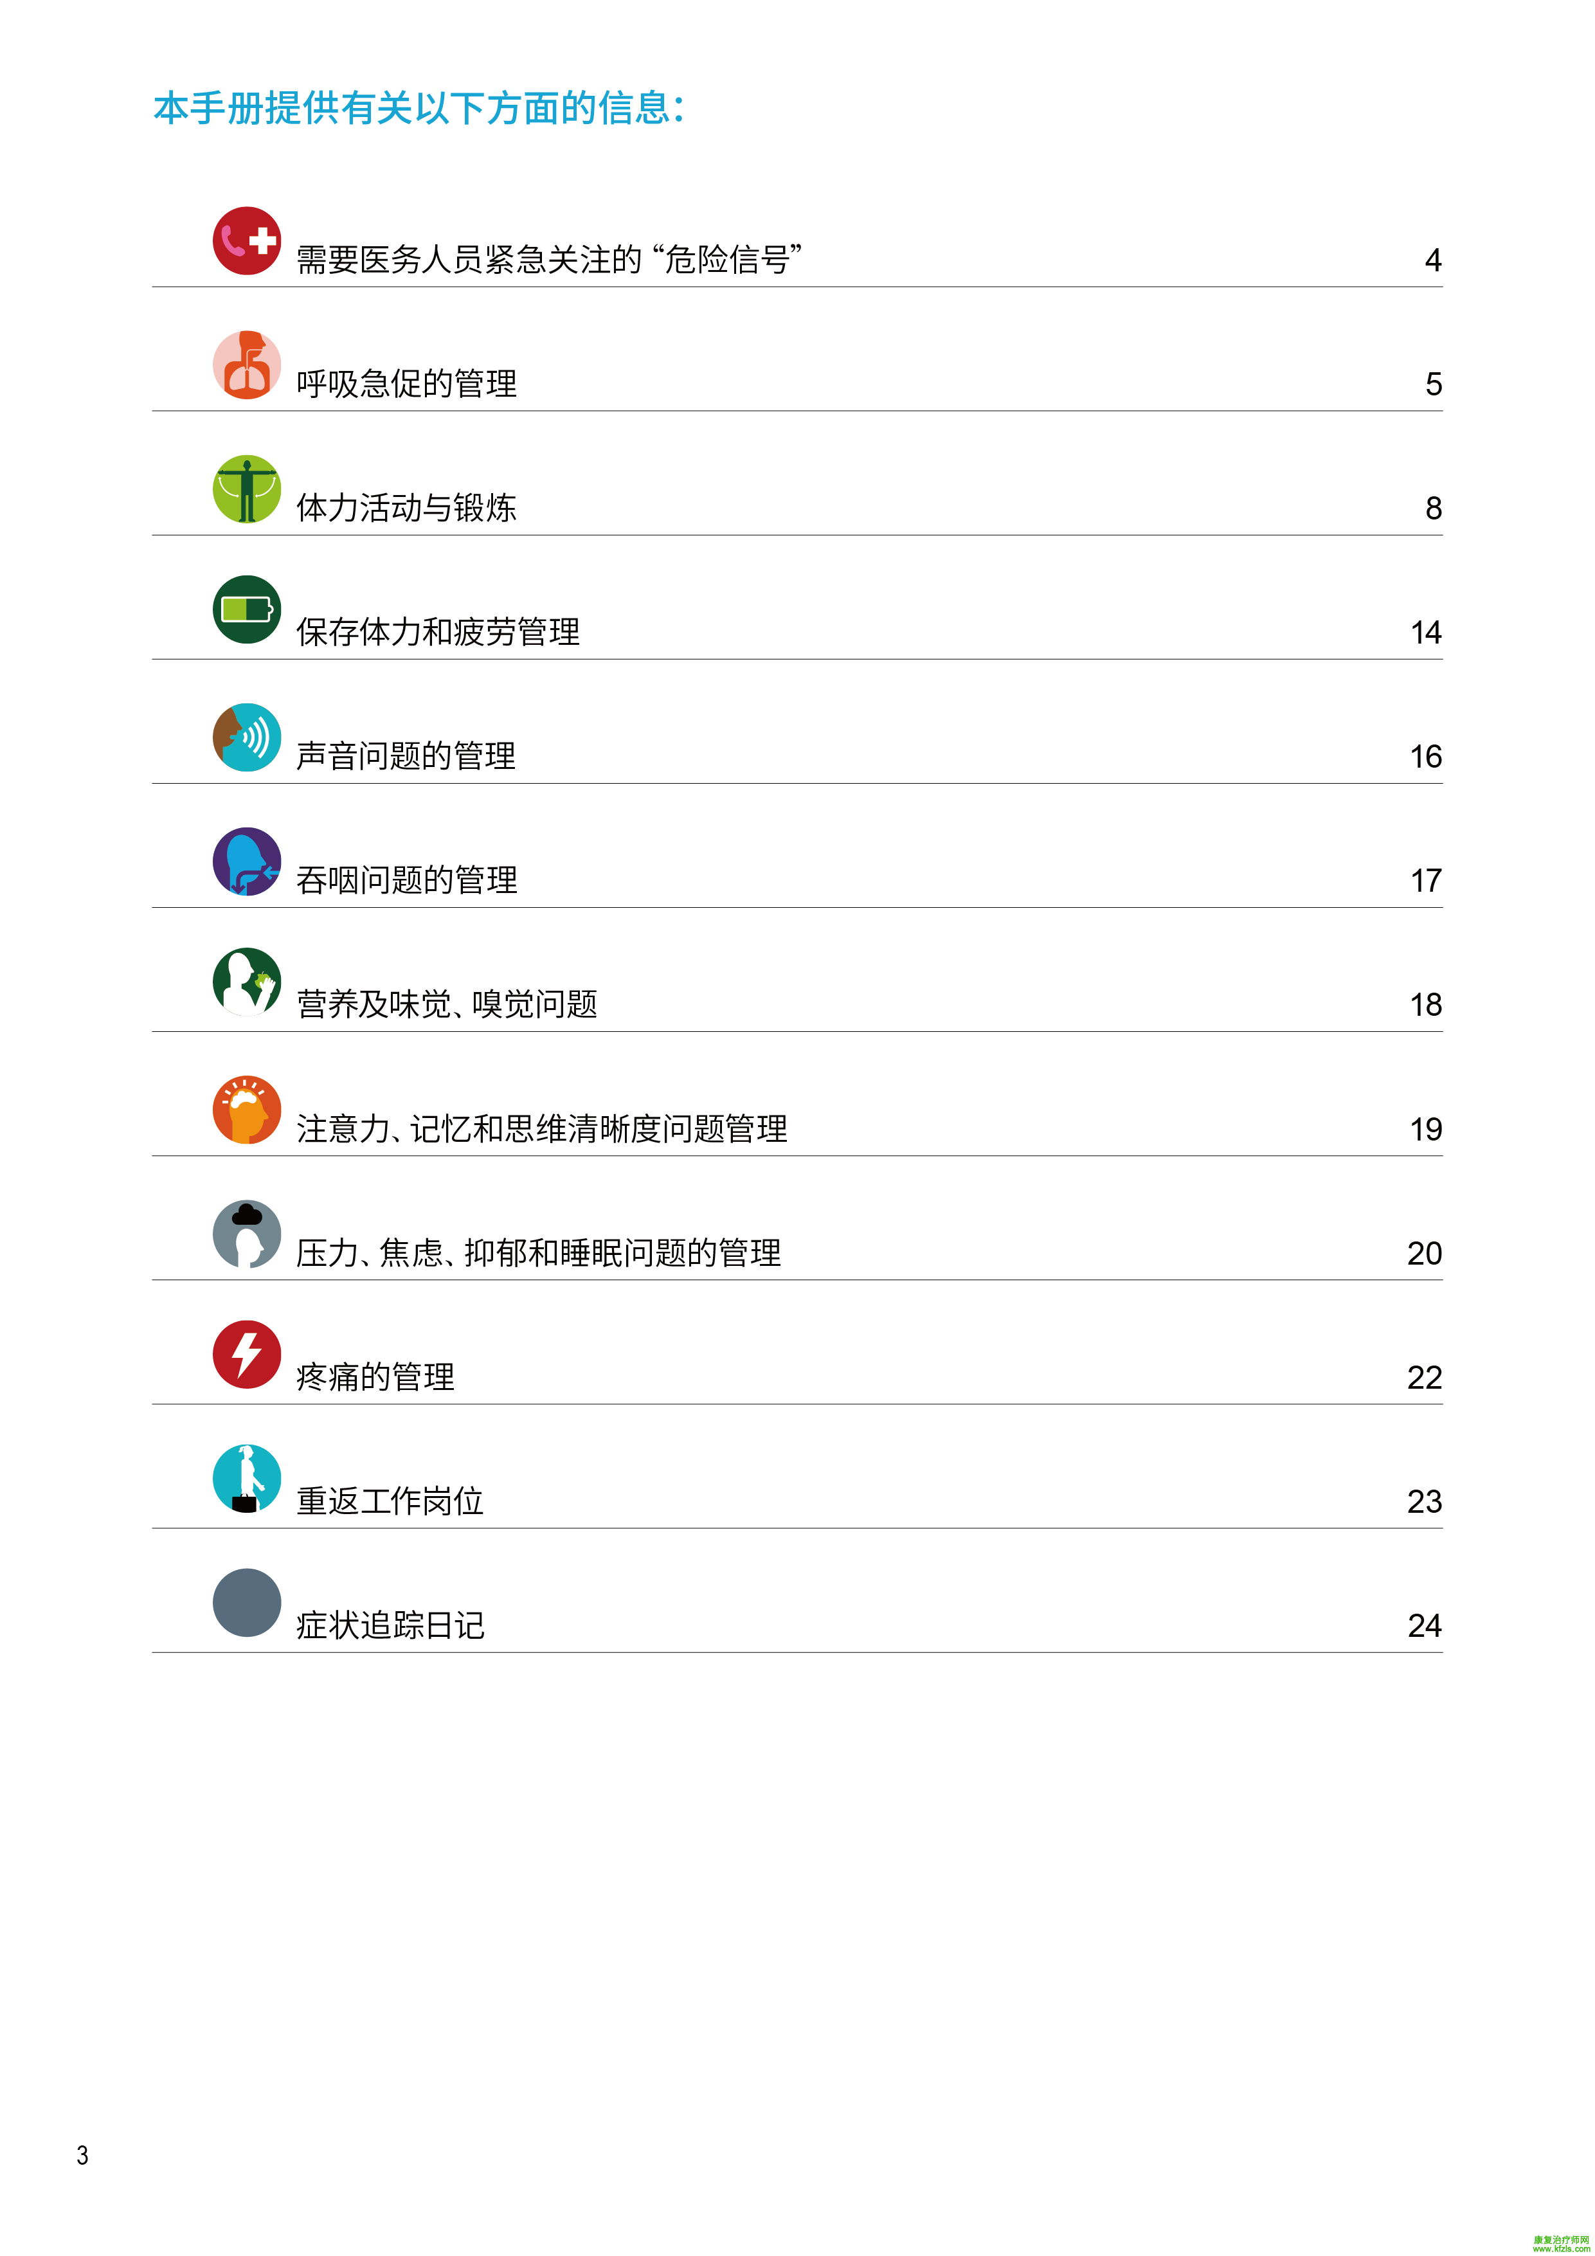
Task: Click the person eating apple icon
Action: pyautogui.click(x=247, y=982)
